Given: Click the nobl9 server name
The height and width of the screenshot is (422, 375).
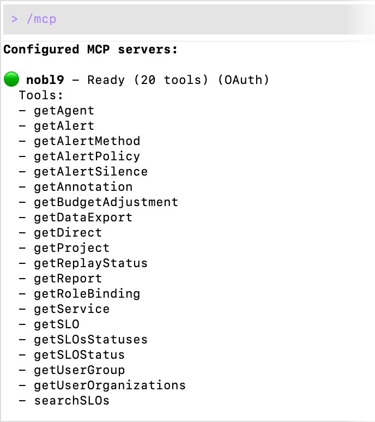Looking at the screenshot, I should coord(45,80).
